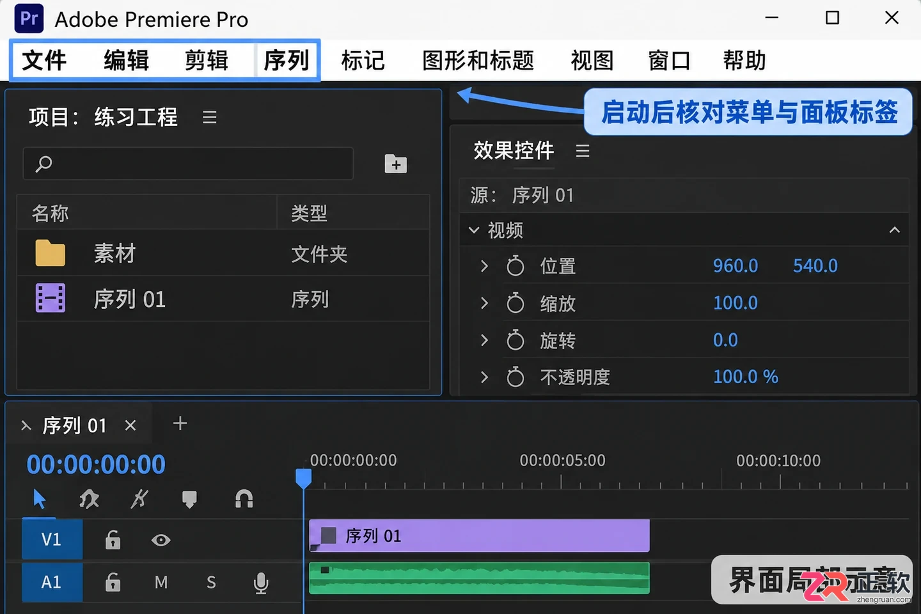
Task: Toggle 位置 animation stopwatch
Action: [516, 265]
